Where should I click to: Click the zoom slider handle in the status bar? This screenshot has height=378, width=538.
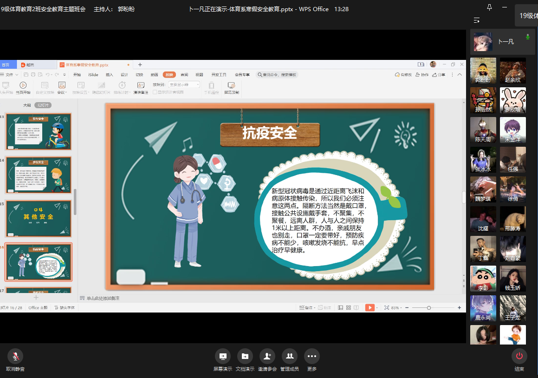[429, 308]
